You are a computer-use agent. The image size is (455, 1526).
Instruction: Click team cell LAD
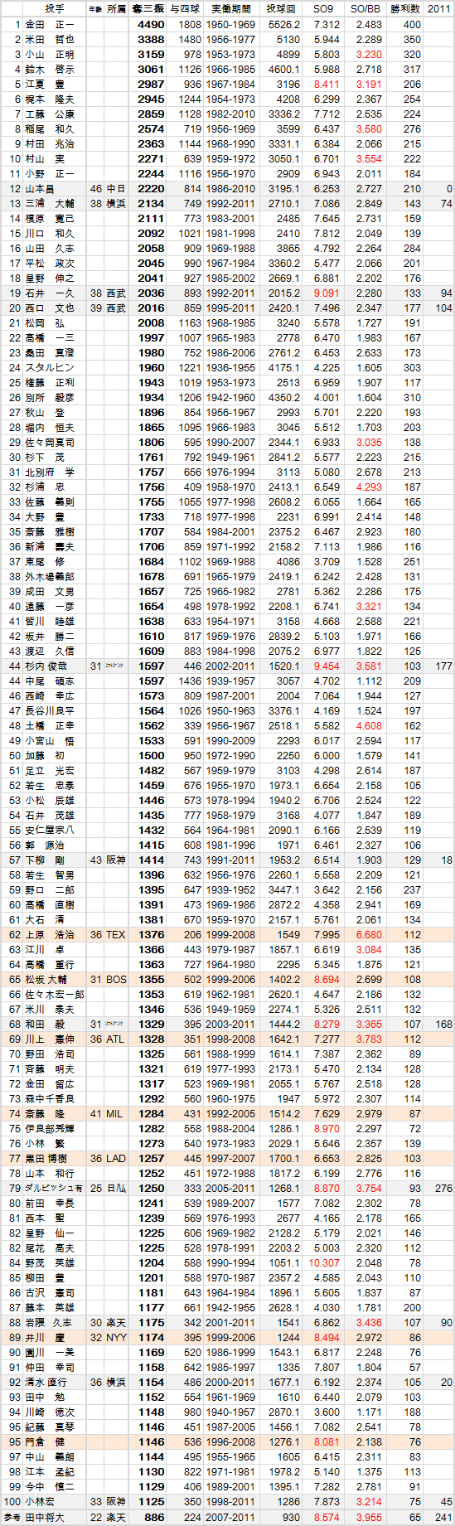tap(116, 1158)
